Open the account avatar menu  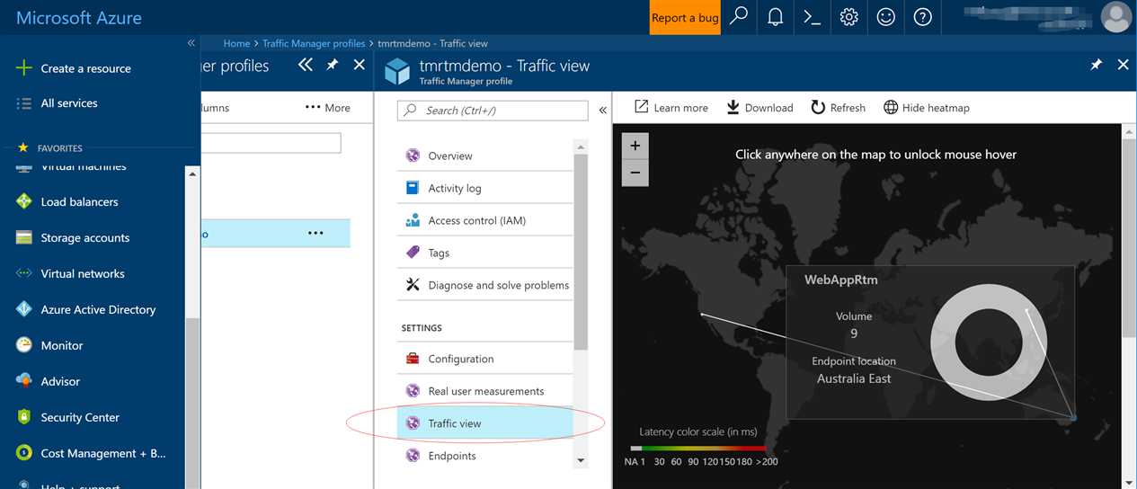coord(1115,17)
